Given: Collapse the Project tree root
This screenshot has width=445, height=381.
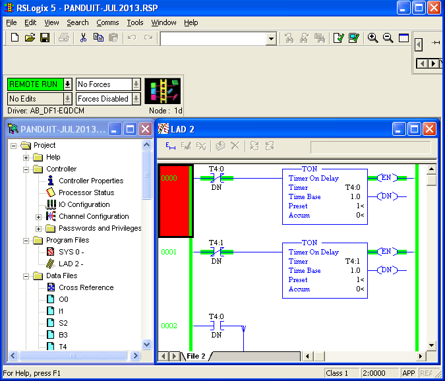Looking at the screenshot, I should tap(13, 146).
